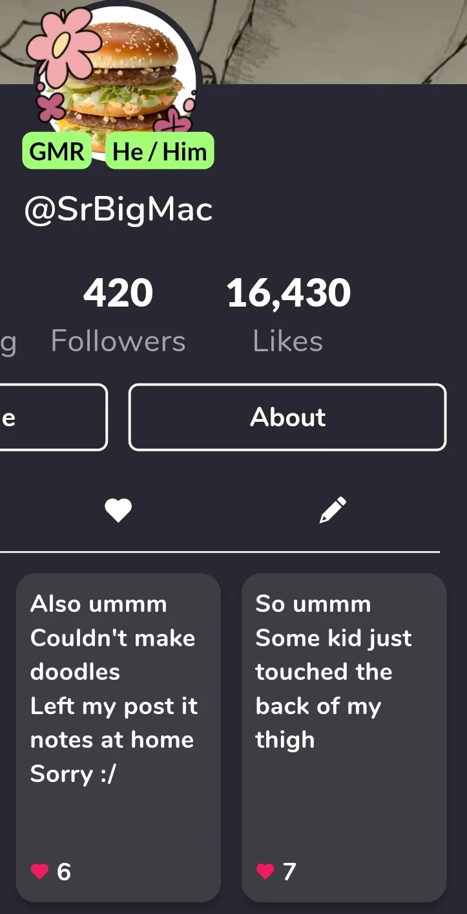Open the 'Some kid just touched' post card
This screenshot has width=467, height=914.
click(344, 737)
